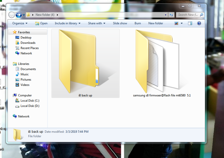Image resolution: width=224 pixels, height=158 pixels.
Task: Click the Recent Places icon
Action: pyautogui.click(x=17, y=48)
